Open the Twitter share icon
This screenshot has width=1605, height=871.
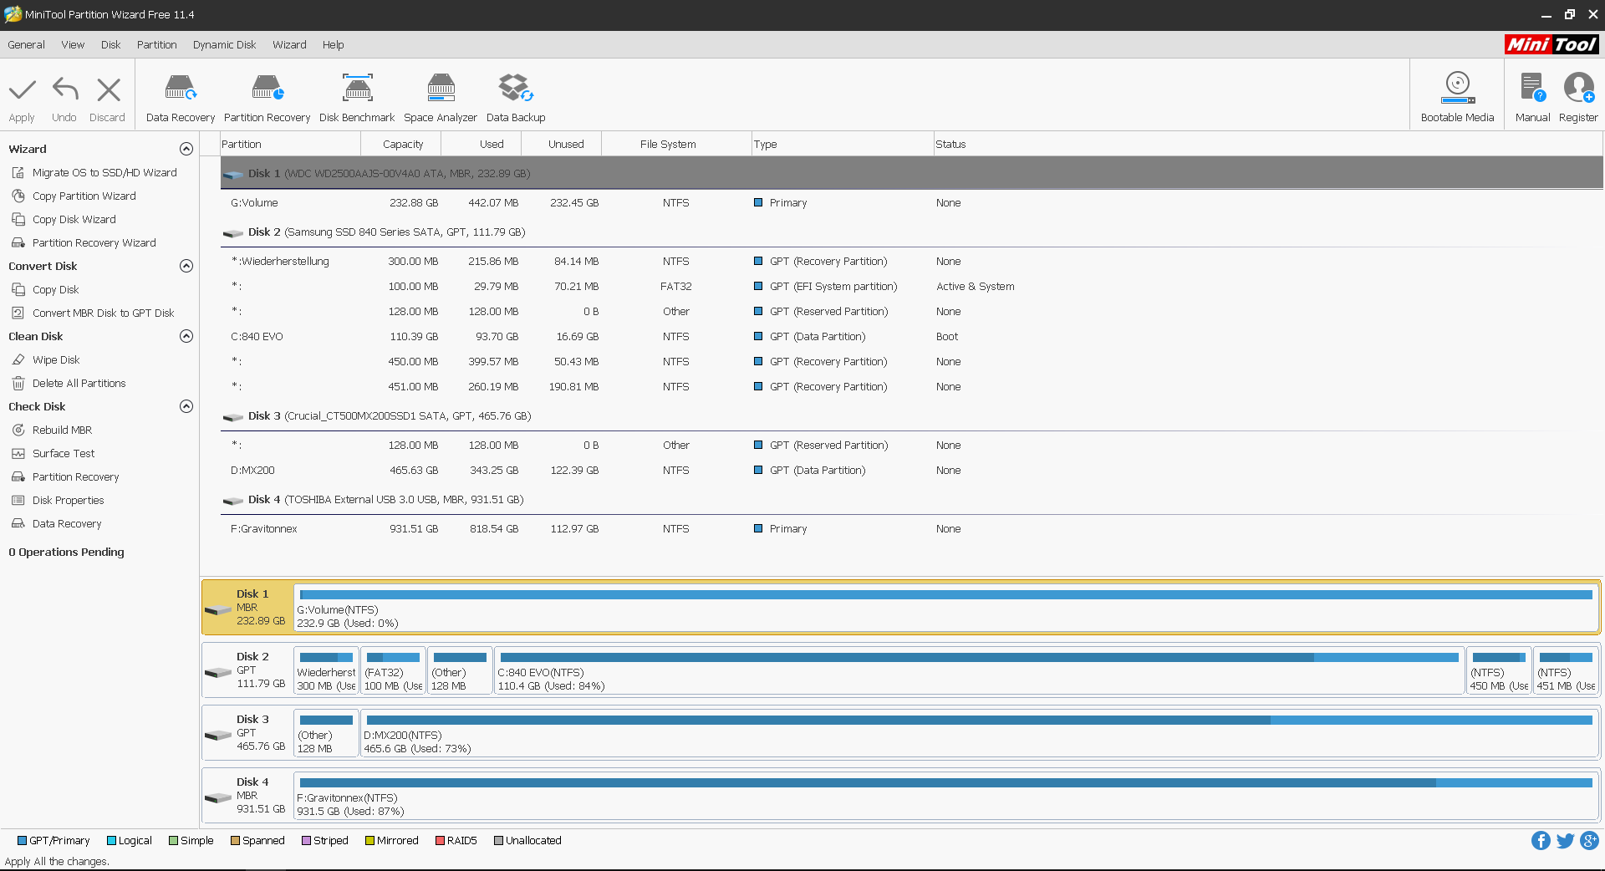(1566, 841)
